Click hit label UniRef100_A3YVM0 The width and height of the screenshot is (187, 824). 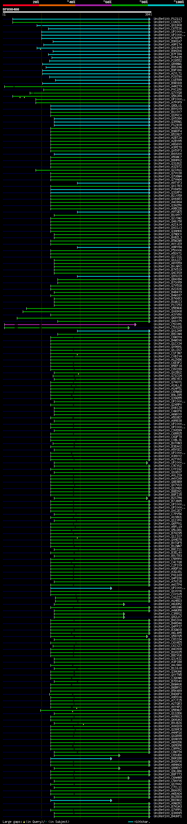click(x=168, y=315)
